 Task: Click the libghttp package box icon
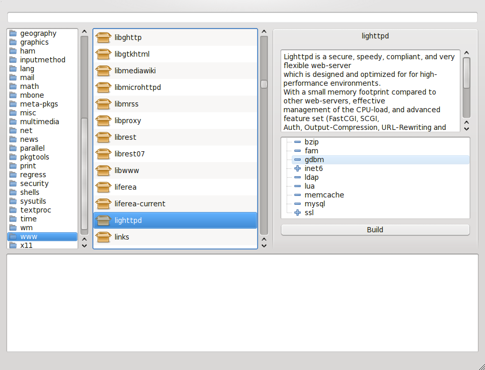coord(103,37)
